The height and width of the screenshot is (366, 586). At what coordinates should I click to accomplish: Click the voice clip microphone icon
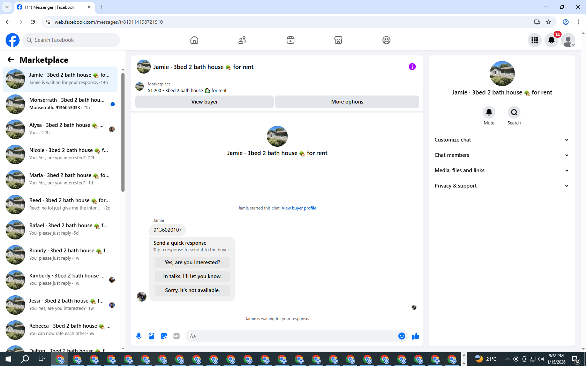point(139,336)
